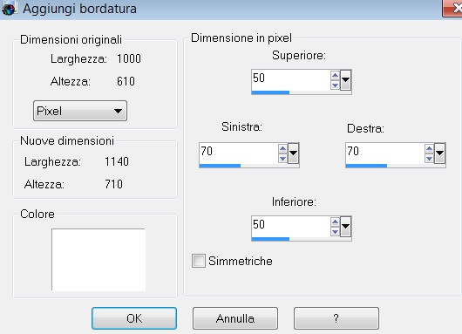Open the Pixel units dropdown

pos(80,111)
